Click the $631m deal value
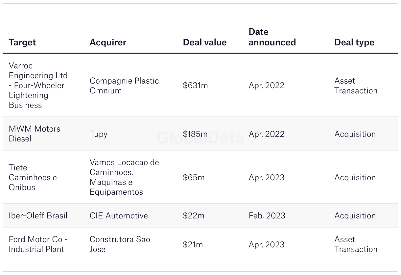401x275 pixels. point(196,86)
